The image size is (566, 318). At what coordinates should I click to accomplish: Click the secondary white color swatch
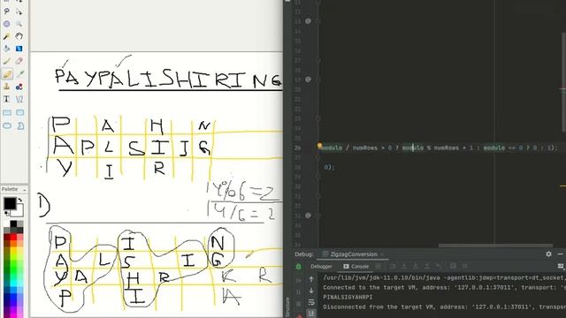(19, 212)
